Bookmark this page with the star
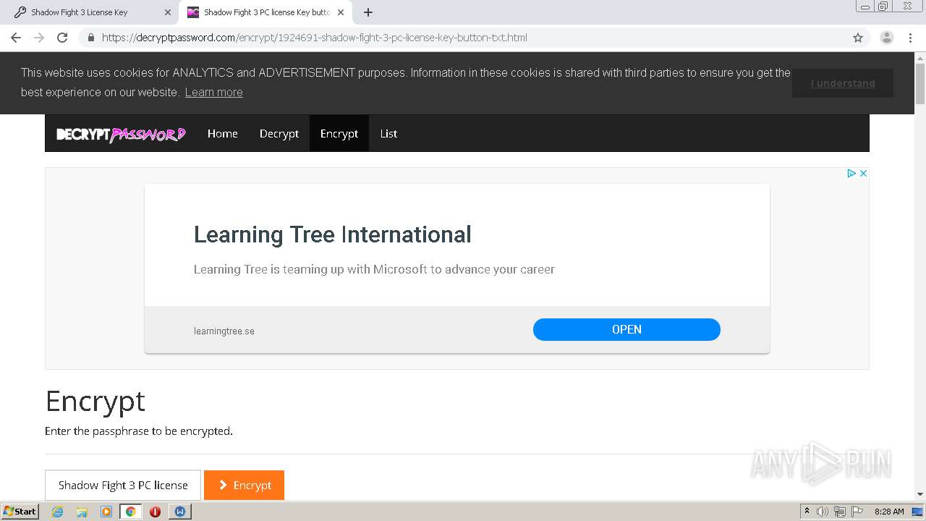The height and width of the screenshot is (521, 926). pyautogui.click(x=858, y=38)
